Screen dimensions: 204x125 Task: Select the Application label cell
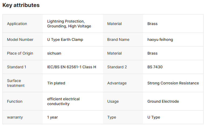coord(17,24)
